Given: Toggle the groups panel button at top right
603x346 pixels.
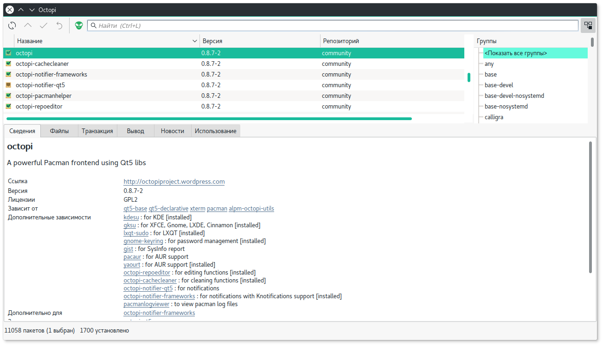Looking at the screenshot, I should click(588, 26).
